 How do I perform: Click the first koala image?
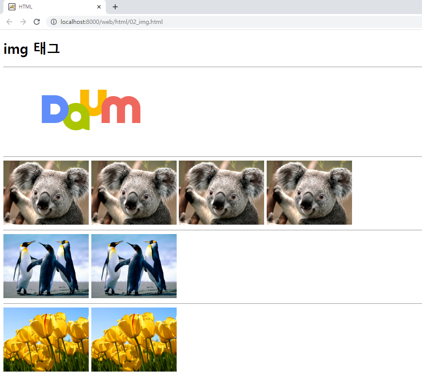(46, 193)
